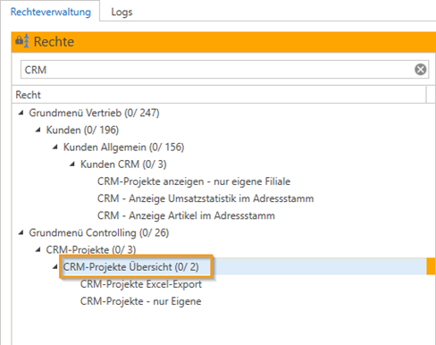Select the CRM-Projekte Übersicht (0/ 2) item

coord(130,267)
